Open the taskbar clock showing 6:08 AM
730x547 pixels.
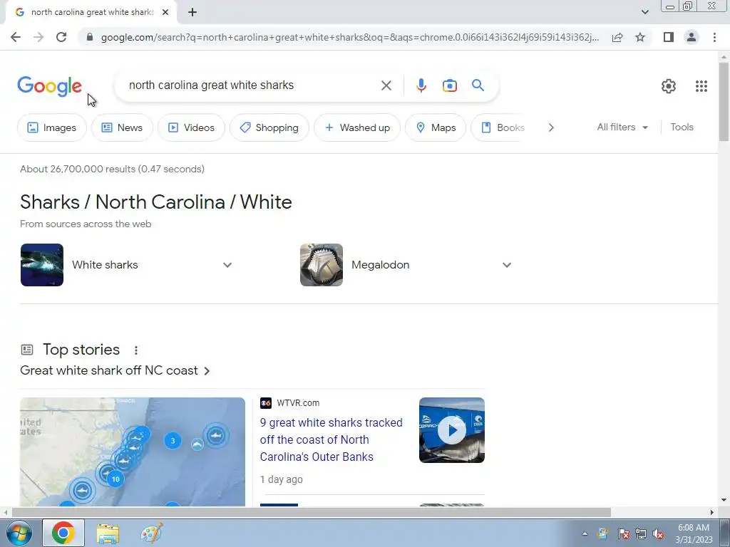coord(694,533)
